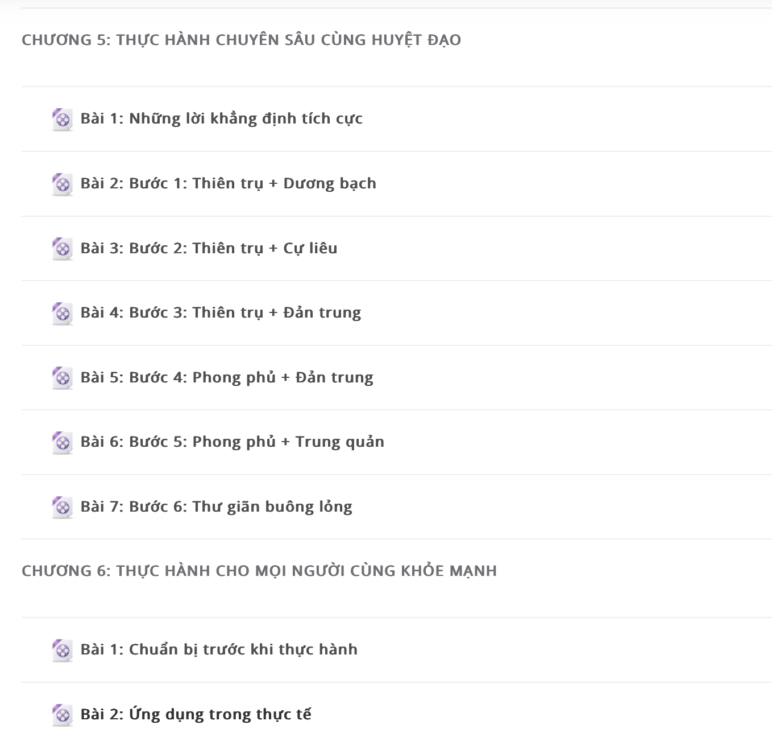The image size is (772, 733).
Task: Click video icon beside Chuẩn bị trước khi thực hành
Action: [x=63, y=650]
